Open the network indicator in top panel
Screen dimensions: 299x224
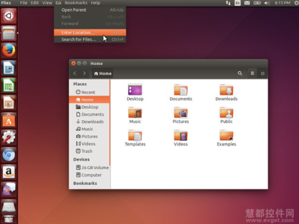228,3
